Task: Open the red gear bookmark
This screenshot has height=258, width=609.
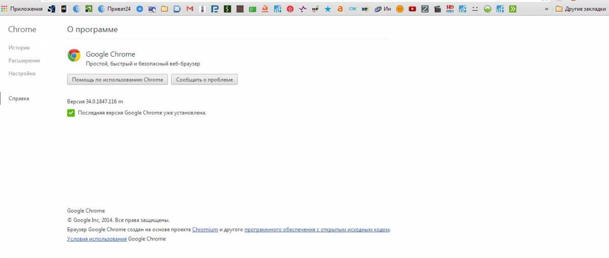Action: click(x=290, y=9)
